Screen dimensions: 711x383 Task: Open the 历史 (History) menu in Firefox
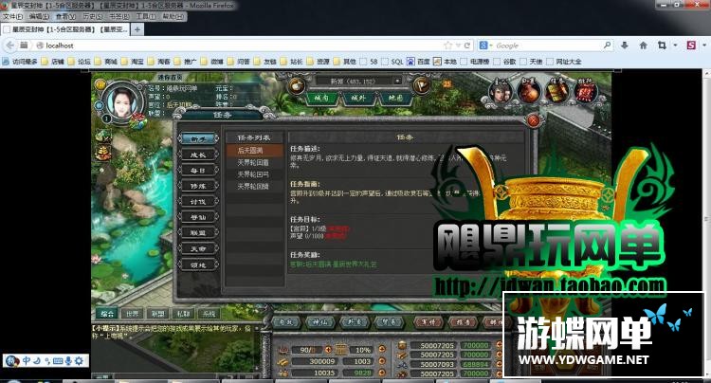tap(92, 16)
